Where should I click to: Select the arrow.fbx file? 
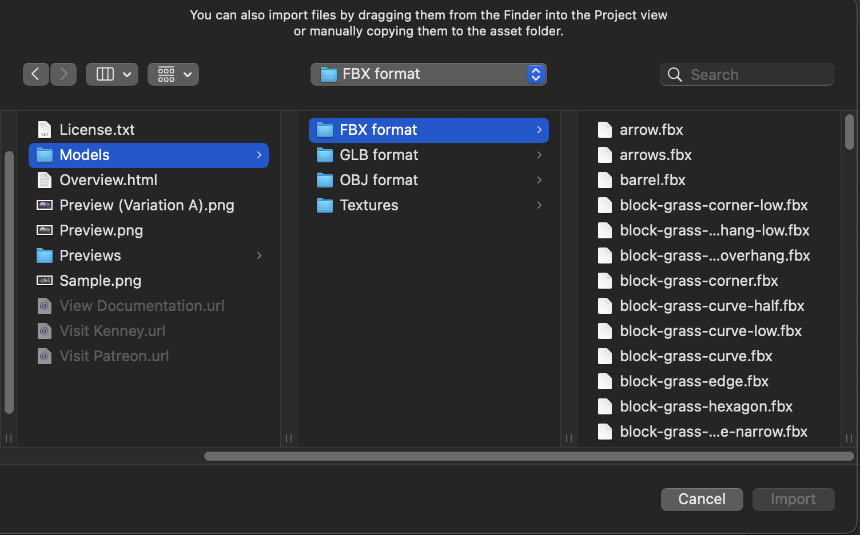[x=651, y=130]
